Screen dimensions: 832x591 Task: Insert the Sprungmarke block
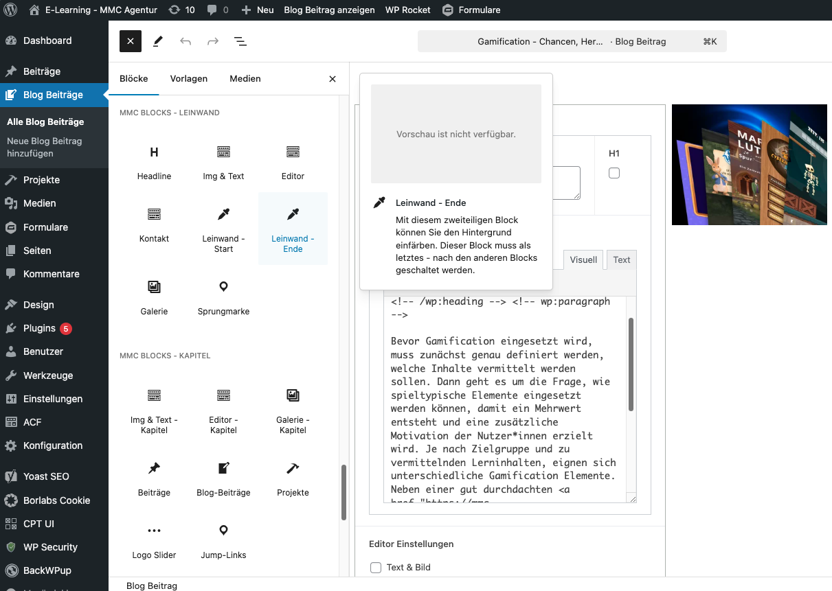(223, 297)
